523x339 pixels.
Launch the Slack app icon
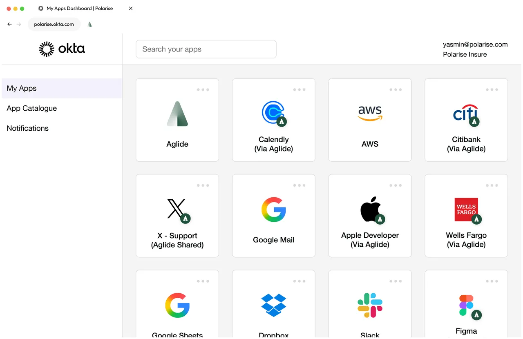coord(370,305)
